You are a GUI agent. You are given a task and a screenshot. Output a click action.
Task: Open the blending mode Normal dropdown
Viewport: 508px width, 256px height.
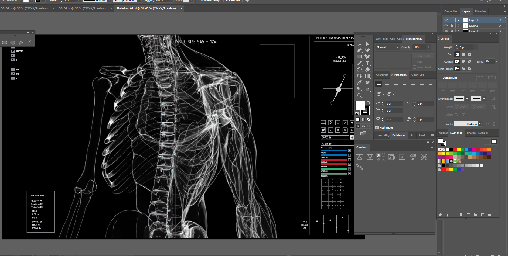click(387, 47)
